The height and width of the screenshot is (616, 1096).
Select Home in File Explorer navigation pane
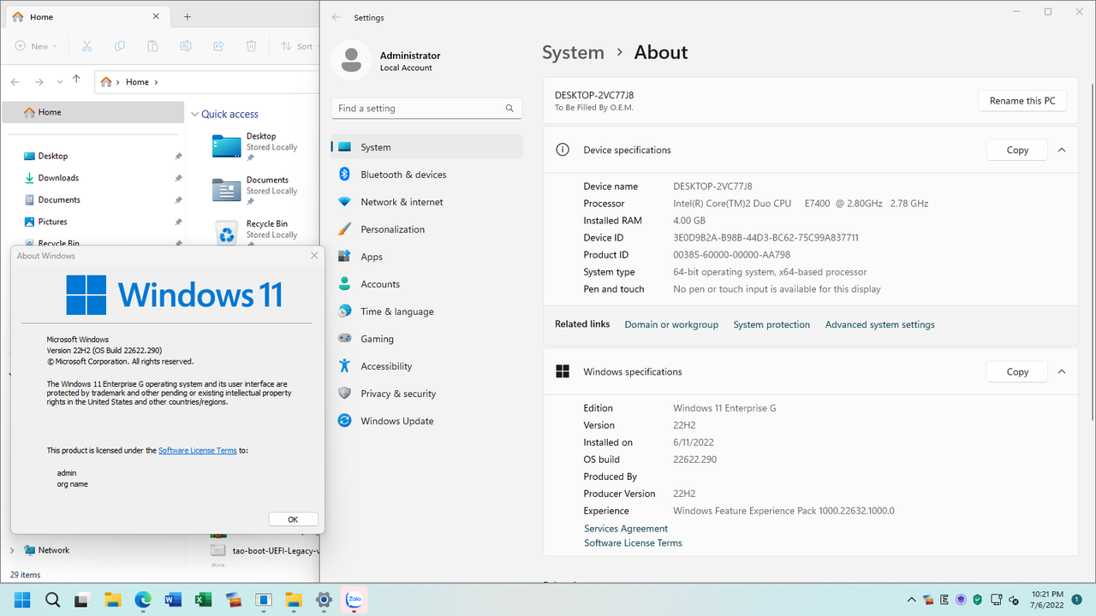(x=93, y=112)
